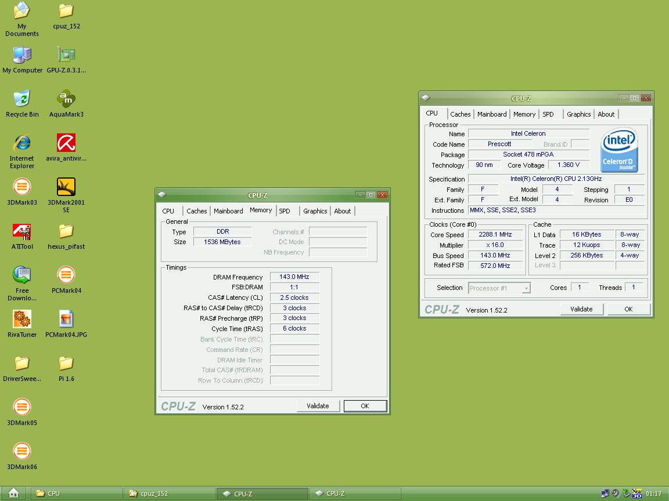Open SPD tab in Memory CPU-Z window

pos(285,211)
